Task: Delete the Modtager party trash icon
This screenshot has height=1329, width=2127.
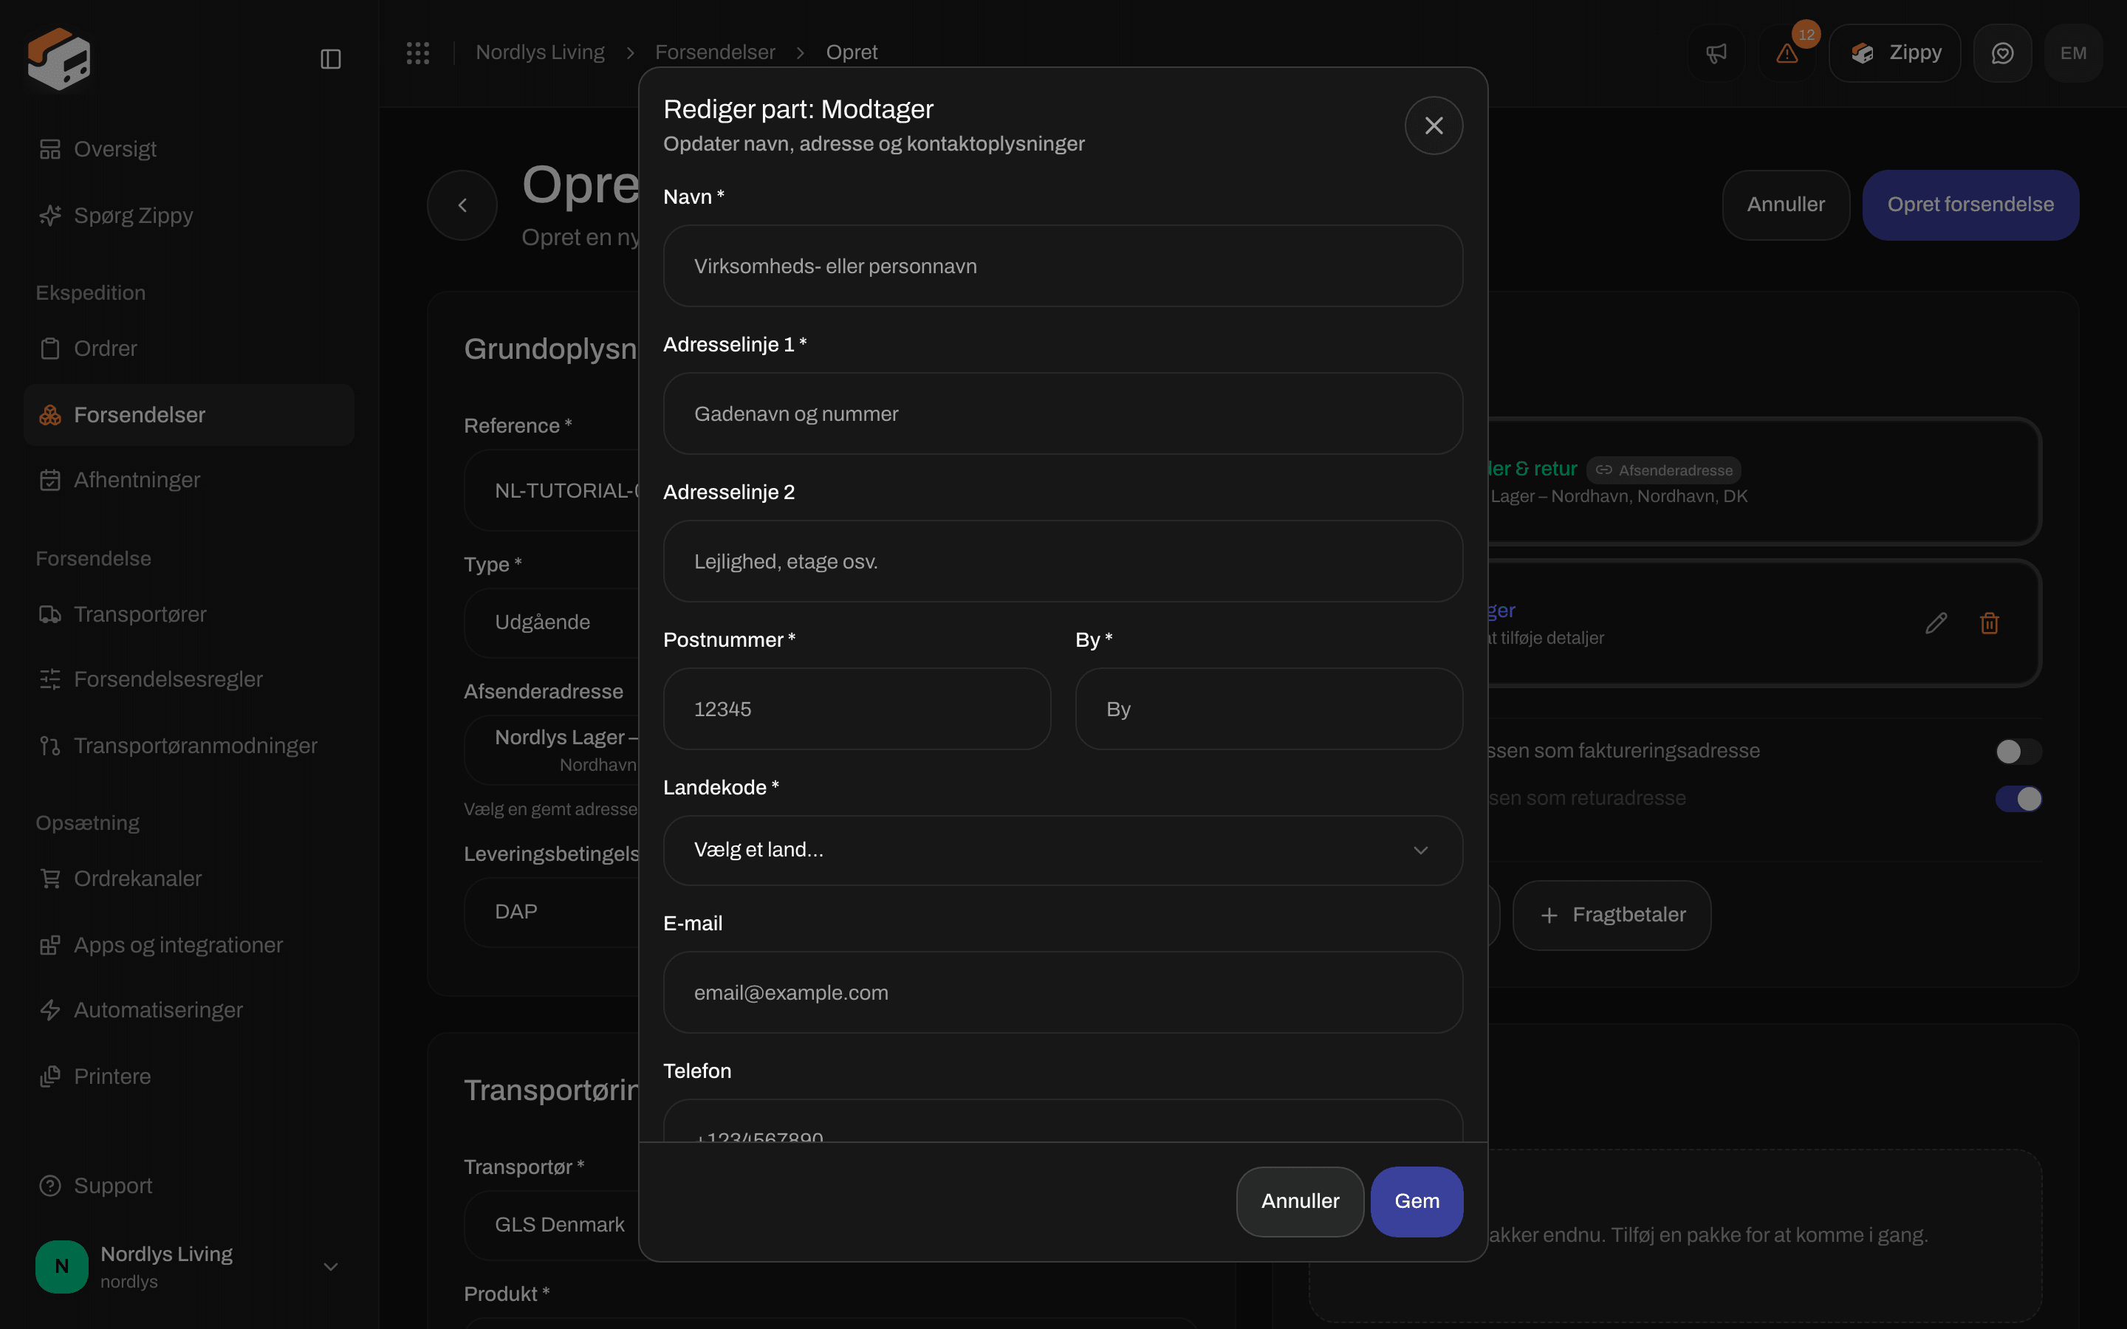Action: 1990,623
